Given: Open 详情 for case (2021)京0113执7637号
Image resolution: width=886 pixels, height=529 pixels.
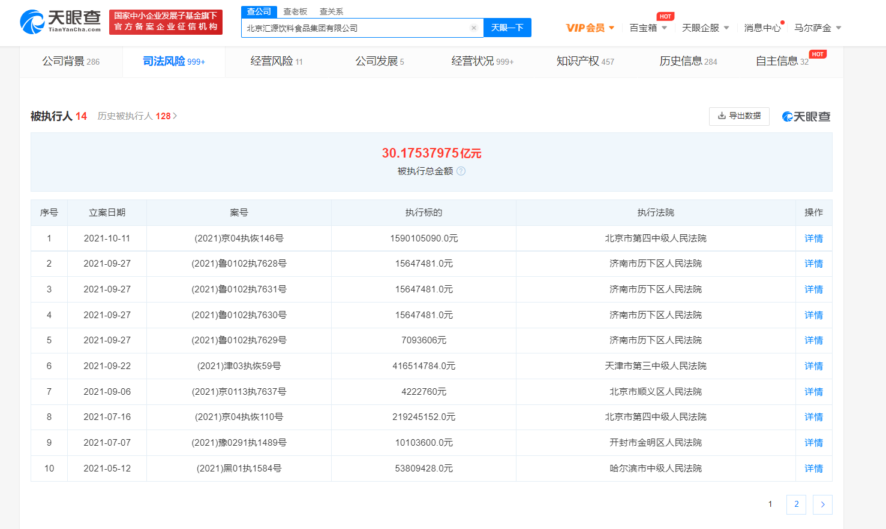Looking at the screenshot, I should (813, 392).
